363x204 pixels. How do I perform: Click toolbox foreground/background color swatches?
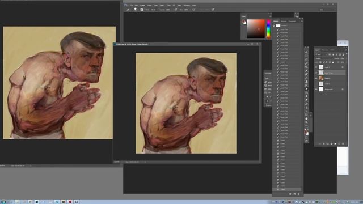click(306, 132)
